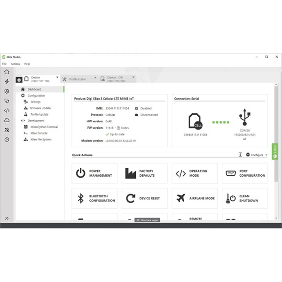Screen dimensions: 282x282
Task: Open Profile Update in the tree
Action: point(39,114)
